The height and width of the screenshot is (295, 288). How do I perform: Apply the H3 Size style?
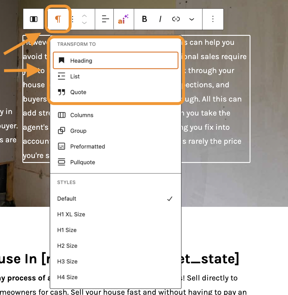tap(67, 261)
